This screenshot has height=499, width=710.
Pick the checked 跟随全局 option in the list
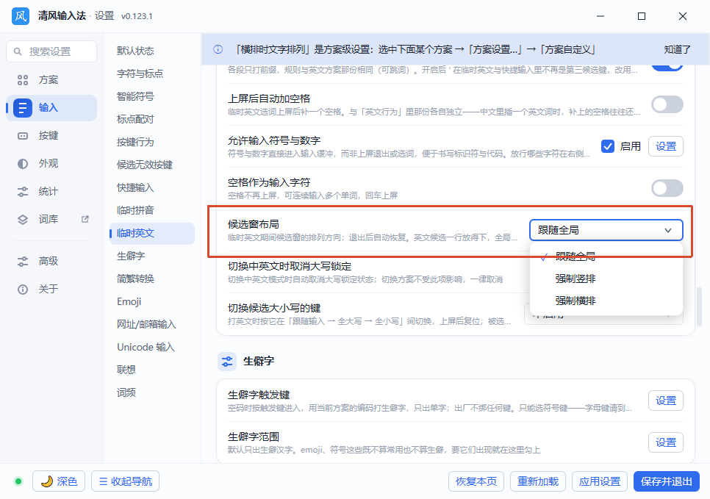606,256
